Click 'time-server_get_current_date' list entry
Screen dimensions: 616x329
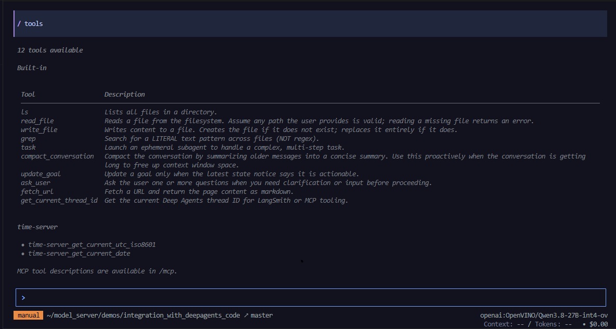click(x=79, y=254)
